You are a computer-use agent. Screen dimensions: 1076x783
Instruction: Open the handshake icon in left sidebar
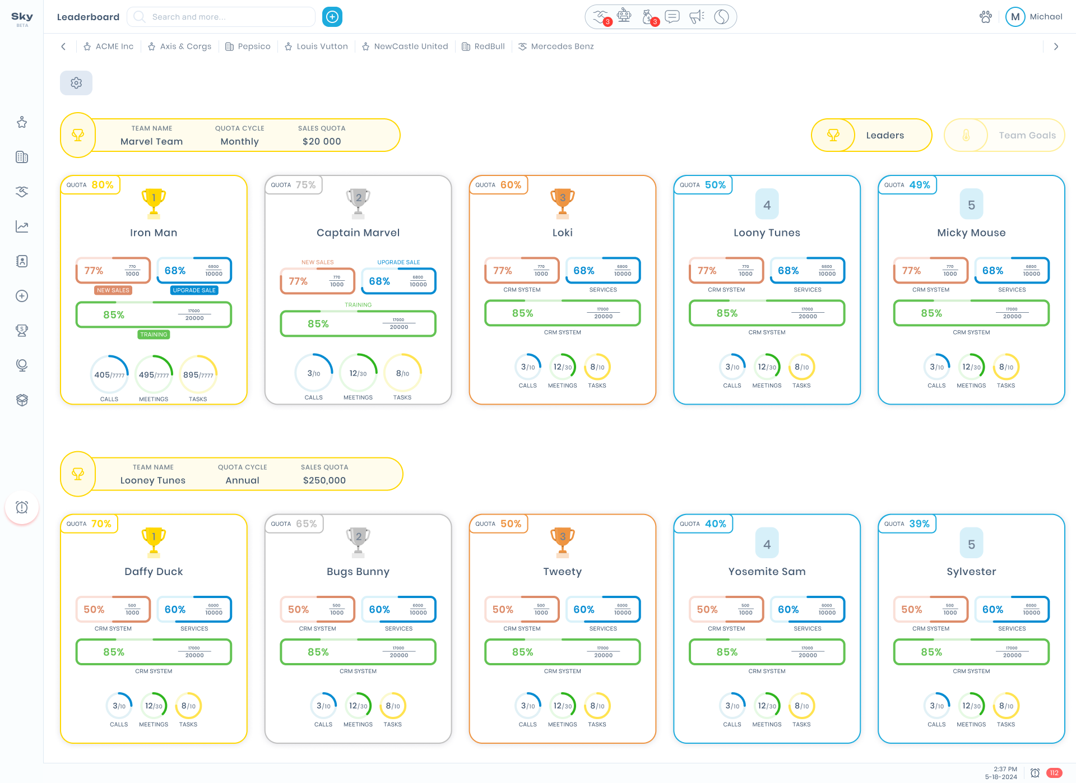[22, 192]
